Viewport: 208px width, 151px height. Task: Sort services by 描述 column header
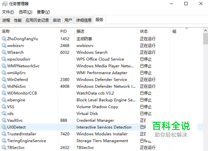click(106, 32)
